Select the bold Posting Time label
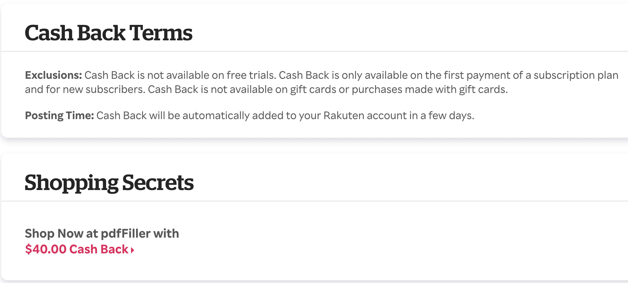Viewport: 628px width, 283px height. click(60, 116)
